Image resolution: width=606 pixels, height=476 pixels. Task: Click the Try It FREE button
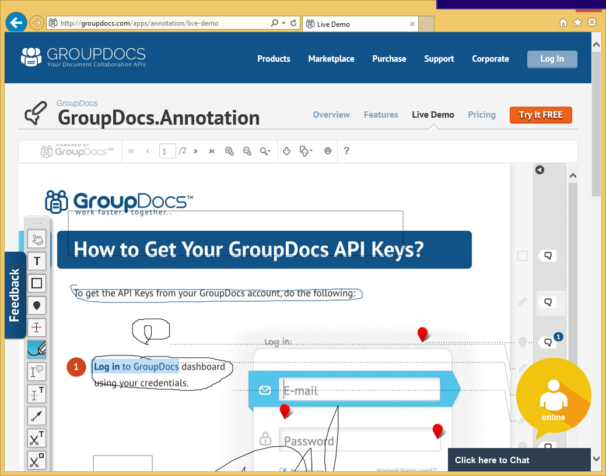pos(541,115)
